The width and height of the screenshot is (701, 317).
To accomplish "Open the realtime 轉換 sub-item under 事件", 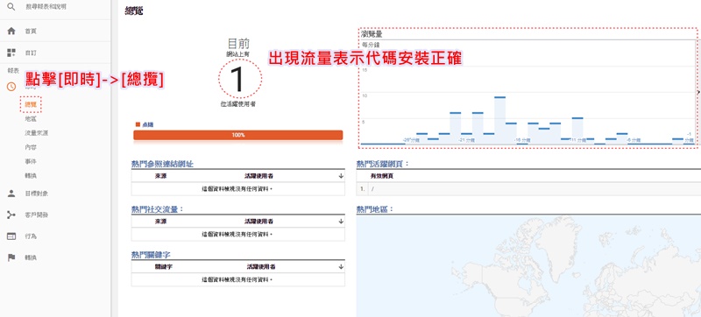I will pyautogui.click(x=31, y=175).
